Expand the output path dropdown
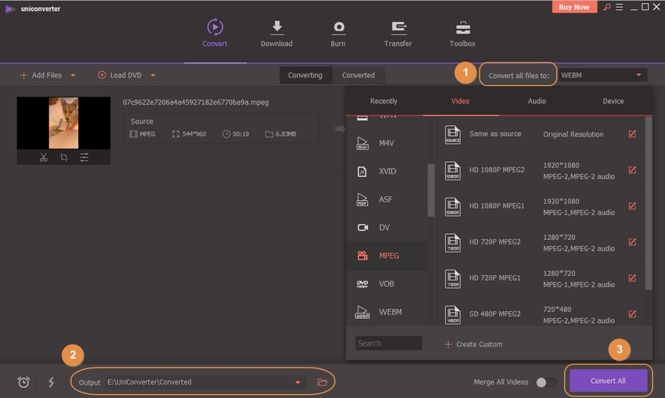Image resolution: width=665 pixels, height=398 pixels. click(x=297, y=382)
